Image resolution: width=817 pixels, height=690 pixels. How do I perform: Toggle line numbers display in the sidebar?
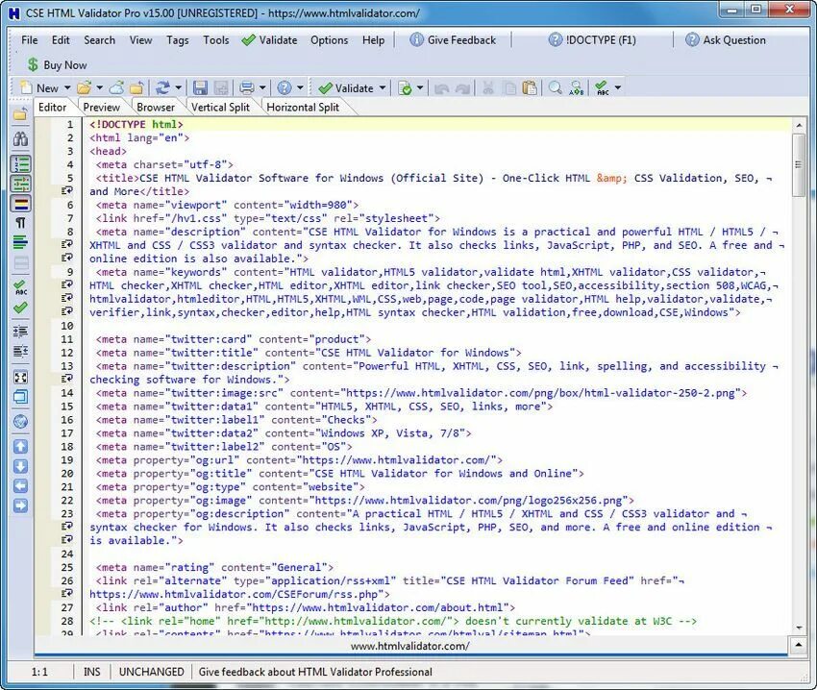(x=21, y=164)
